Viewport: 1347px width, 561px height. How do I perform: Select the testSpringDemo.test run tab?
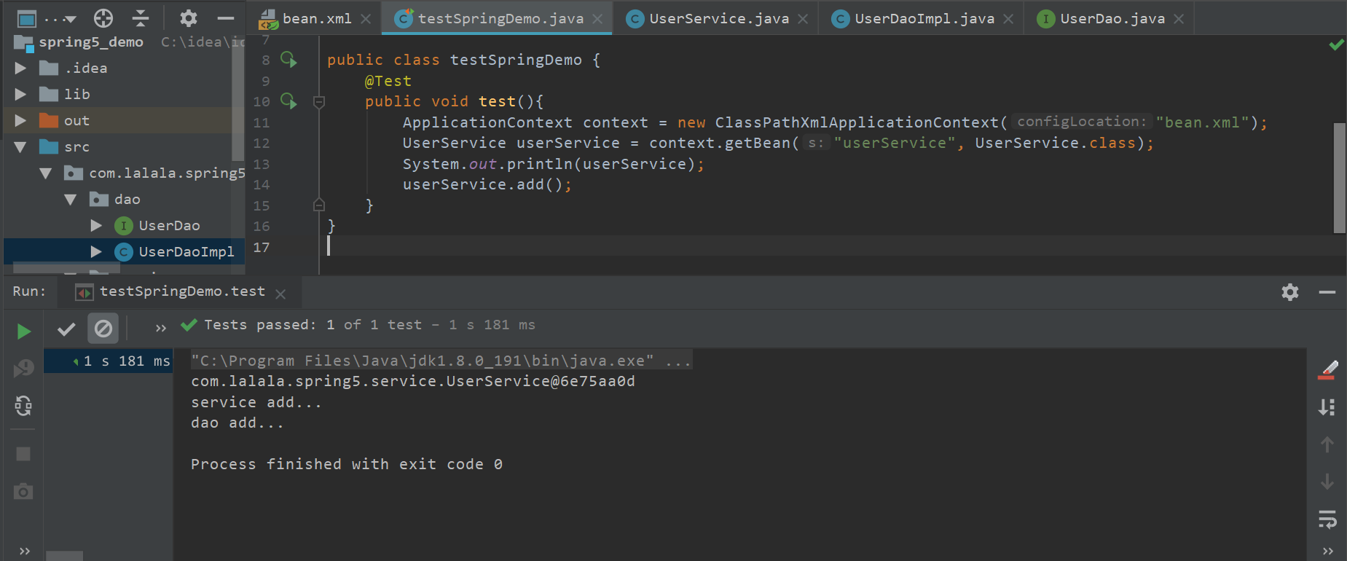[182, 291]
